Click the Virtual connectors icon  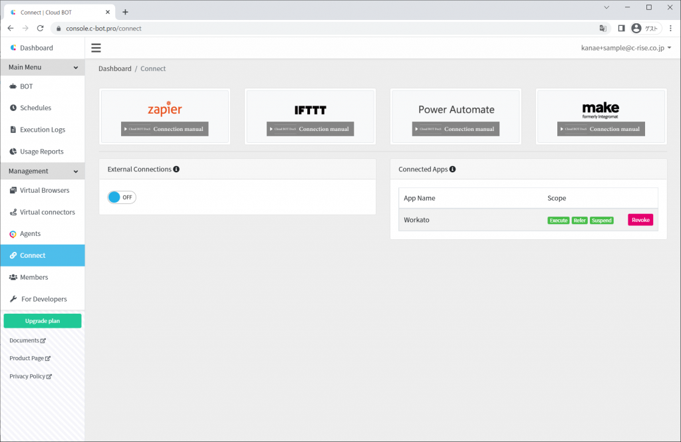coord(13,212)
